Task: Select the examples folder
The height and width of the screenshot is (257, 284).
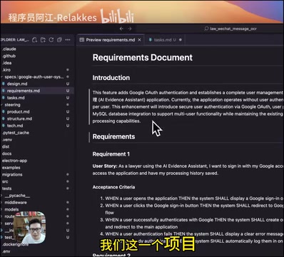Action: point(11,168)
